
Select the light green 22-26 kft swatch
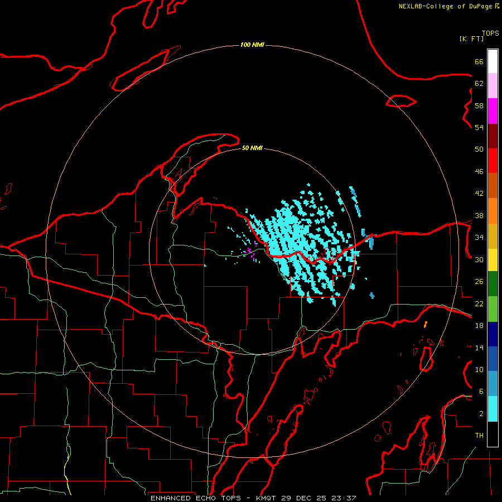pos(493,309)
